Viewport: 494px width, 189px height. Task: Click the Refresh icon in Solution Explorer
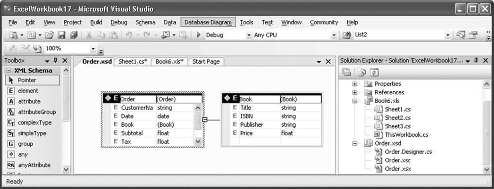pyautogui.click(x=374, y=72)
